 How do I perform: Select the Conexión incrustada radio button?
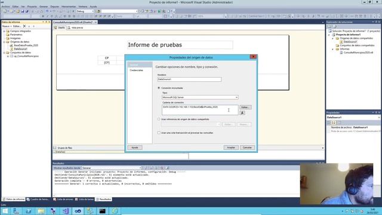(159, 88)
